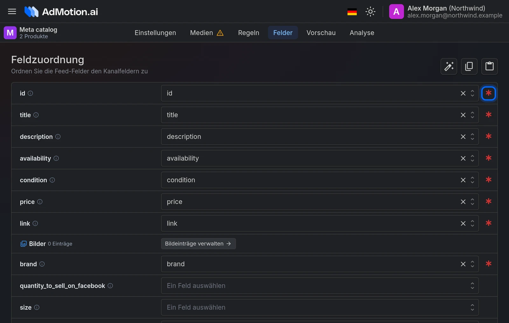
Task: Change language via the German flag
Action: pos(352,12)
